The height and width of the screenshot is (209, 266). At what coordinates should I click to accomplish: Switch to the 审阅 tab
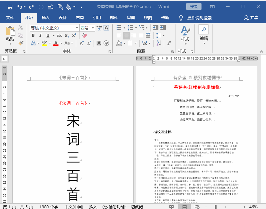tap(131, 18)
